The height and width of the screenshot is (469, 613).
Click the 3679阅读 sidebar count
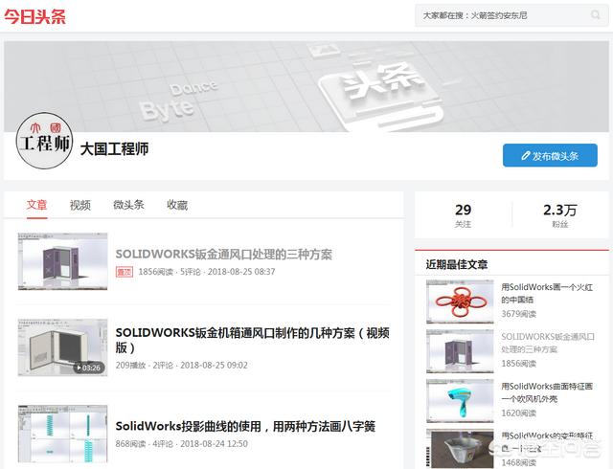[x=519, y=314]
